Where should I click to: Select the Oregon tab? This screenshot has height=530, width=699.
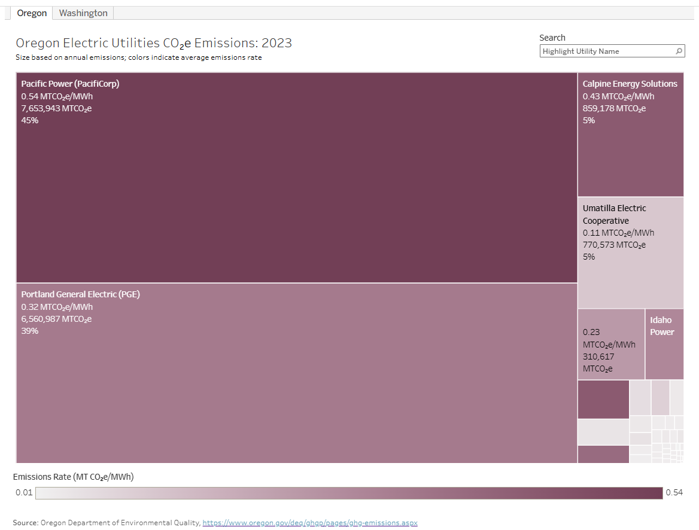(x=32, y=13)
